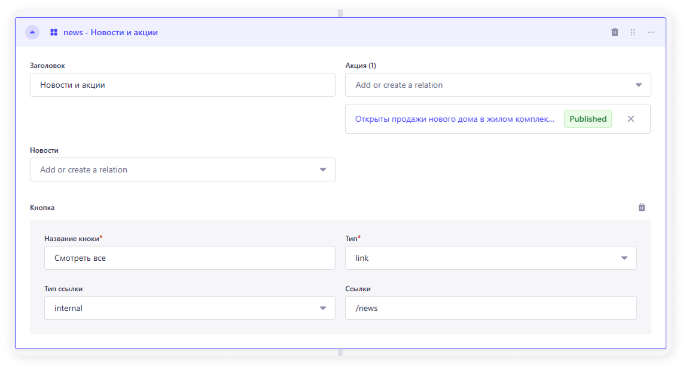
Task: Click the green Published status badge
Action: coord(587,119)
